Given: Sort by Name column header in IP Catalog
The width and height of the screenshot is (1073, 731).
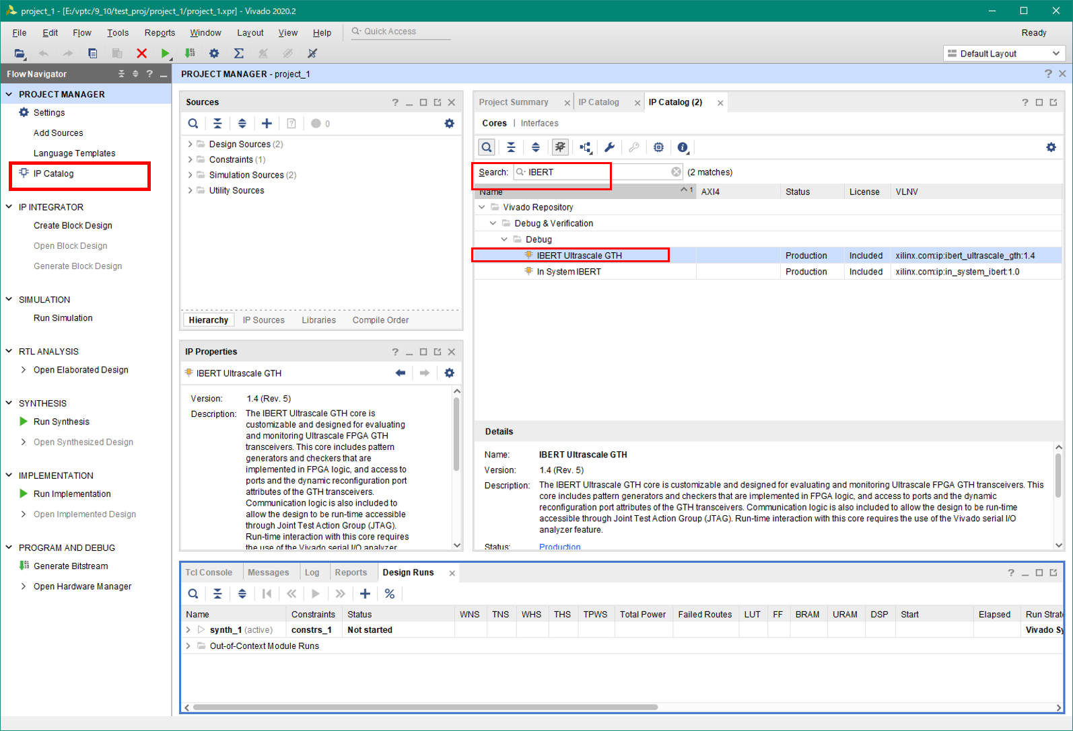Looking at the screenshot, I should [x=586, y=192].
